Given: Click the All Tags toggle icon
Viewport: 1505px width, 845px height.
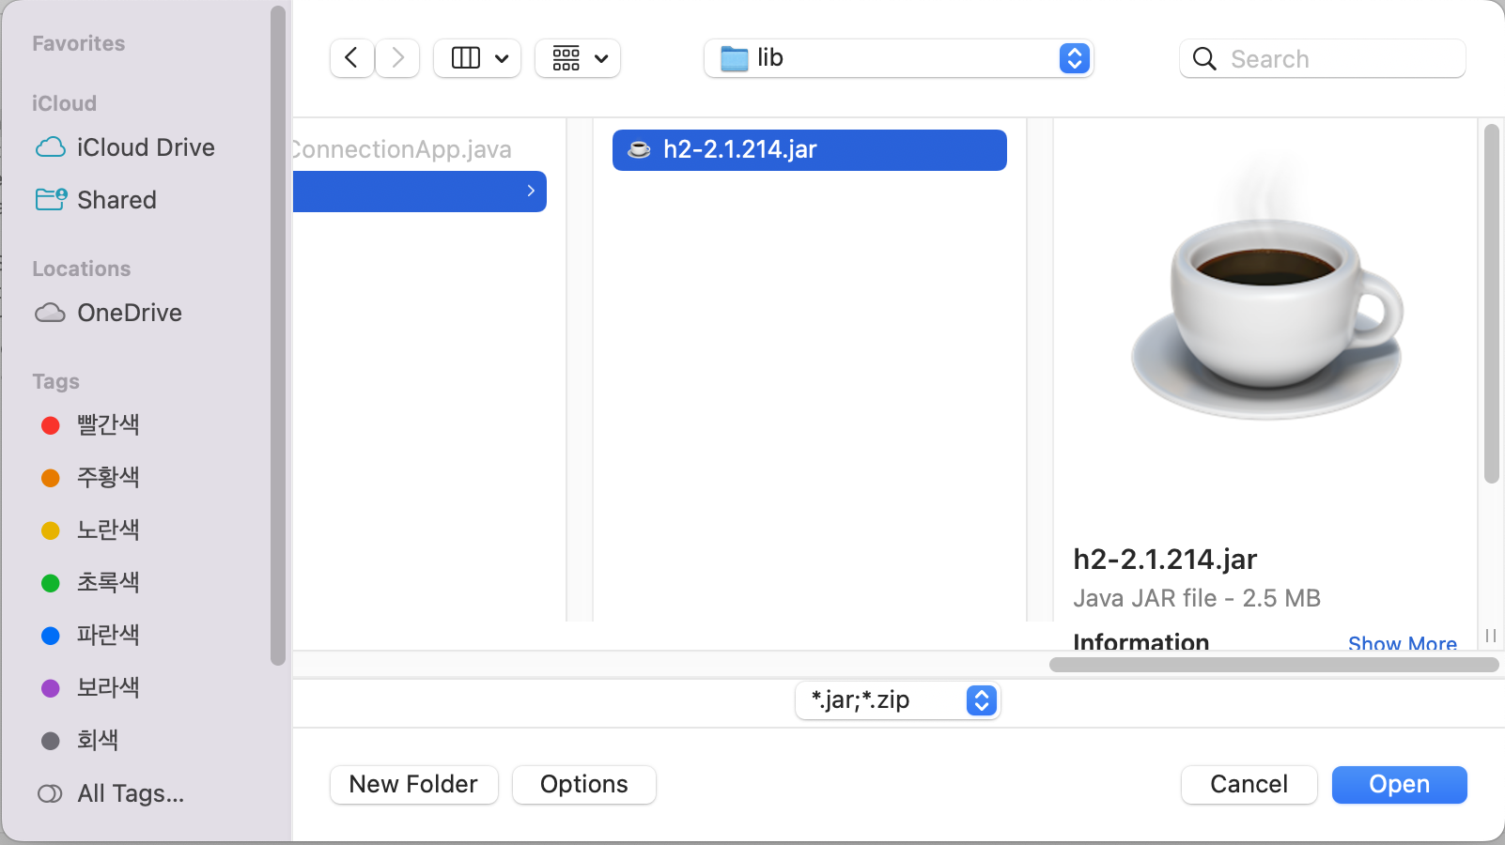Looking at the screenshot, I should click(x=50, y=793).
